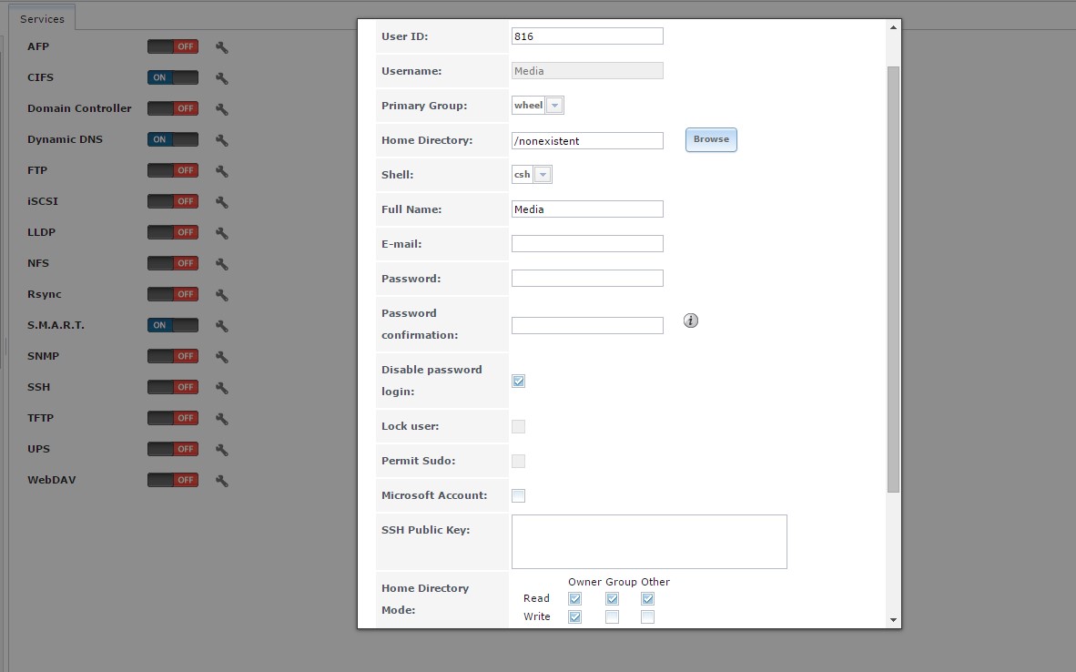This screenshot has width=1076, height=672.
Task: Browse for a home directory
Action: 711,139
